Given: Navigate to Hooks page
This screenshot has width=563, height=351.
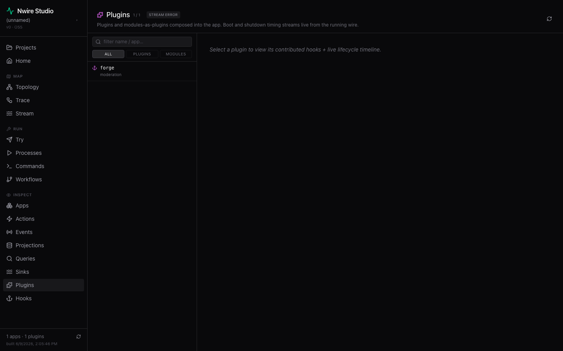Looking at the screenshot, I should click(43, 298).
